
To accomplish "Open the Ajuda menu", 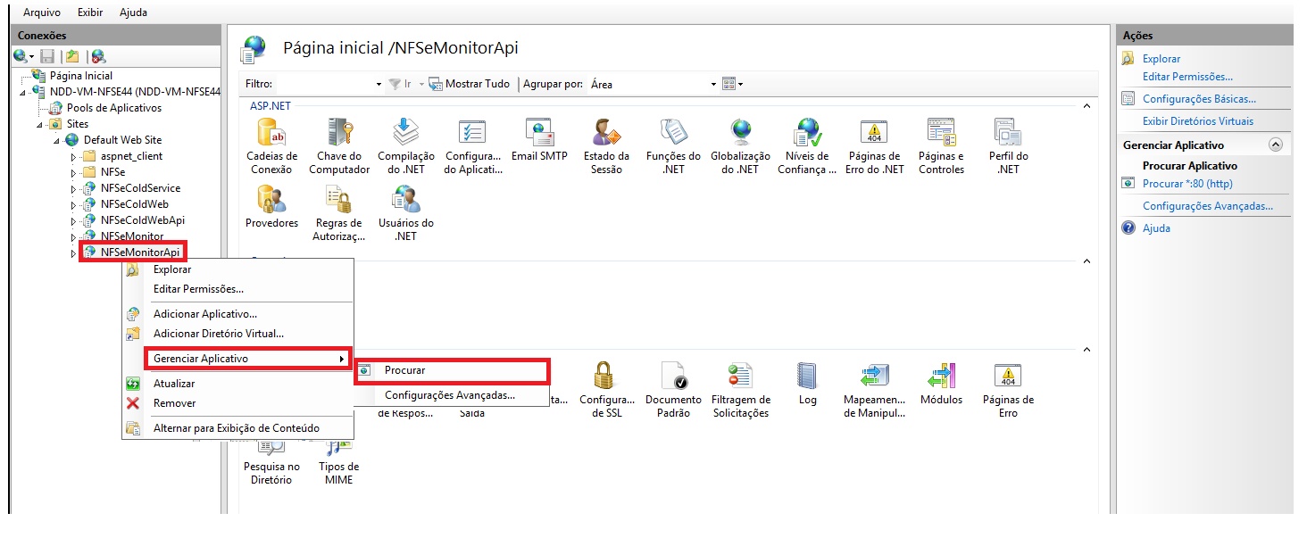I will click(133, 12).
